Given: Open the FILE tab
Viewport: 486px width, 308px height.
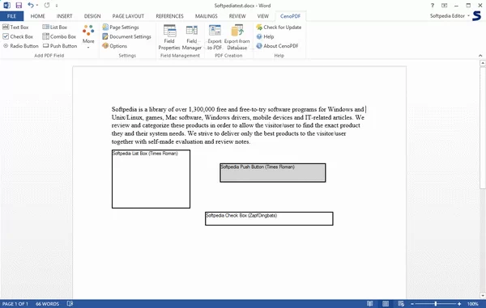Looking at the screenshot, I should (x=11, y=16).
